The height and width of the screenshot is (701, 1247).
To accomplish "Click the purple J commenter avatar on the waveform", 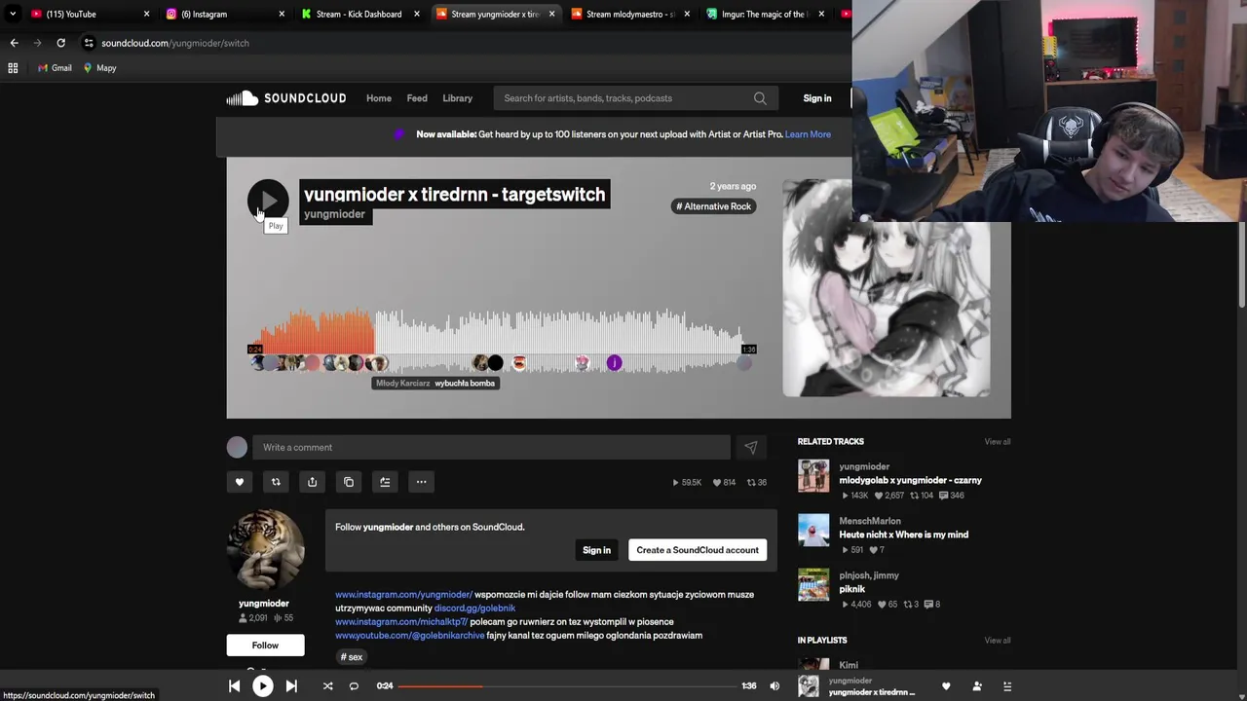I will [x=614, y=363].
